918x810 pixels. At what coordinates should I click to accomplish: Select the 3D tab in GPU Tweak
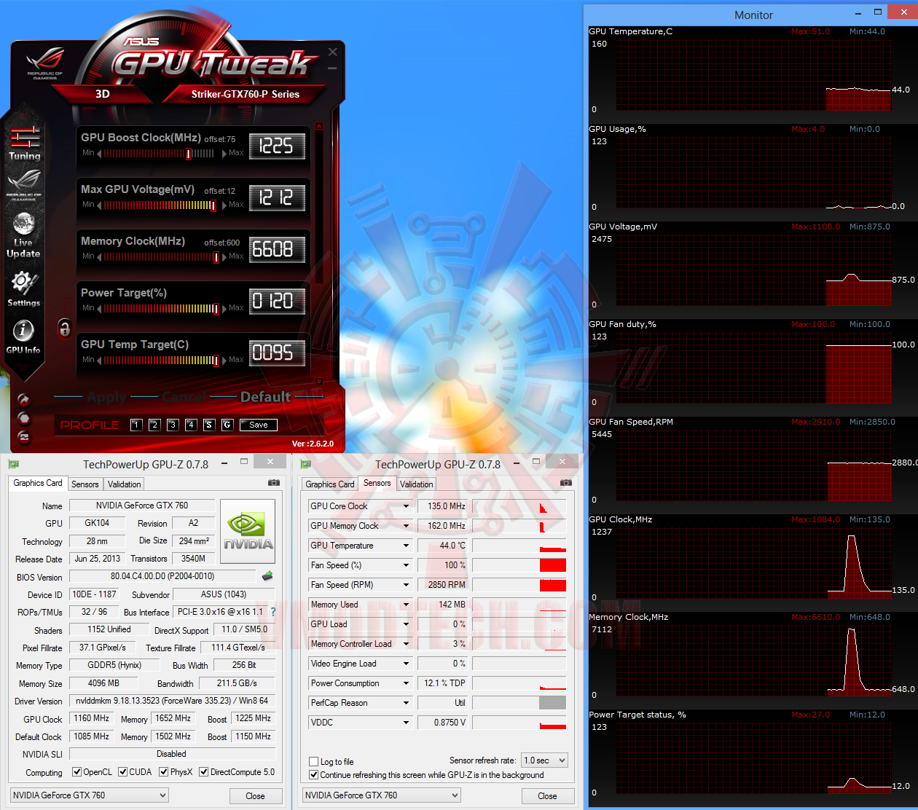(103, 94)
